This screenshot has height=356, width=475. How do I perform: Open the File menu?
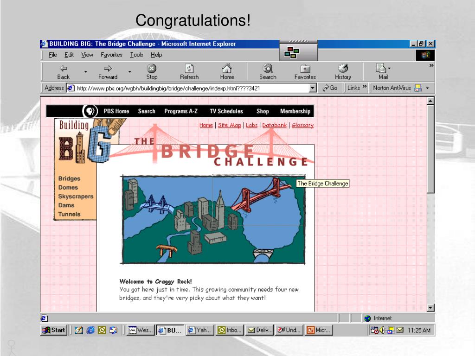tap(53, 55)
